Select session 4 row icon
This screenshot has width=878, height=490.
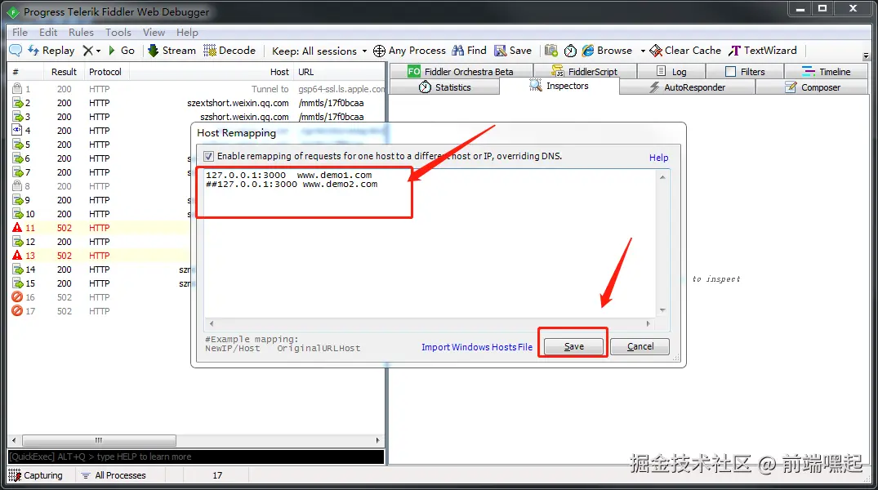click(x=17, y=130)
